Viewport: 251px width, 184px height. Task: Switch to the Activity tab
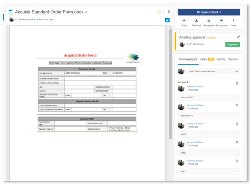(x=221, y=59)
